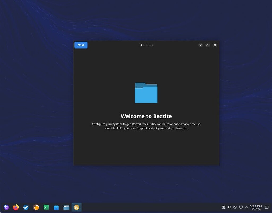Launch Firefox from the taskbar
The height and width of the screenshot is (213, 272).
[x=16, y=207]
